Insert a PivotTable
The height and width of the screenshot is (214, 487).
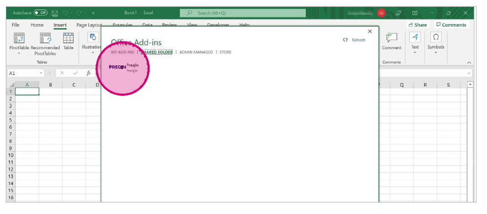(19, 38)
